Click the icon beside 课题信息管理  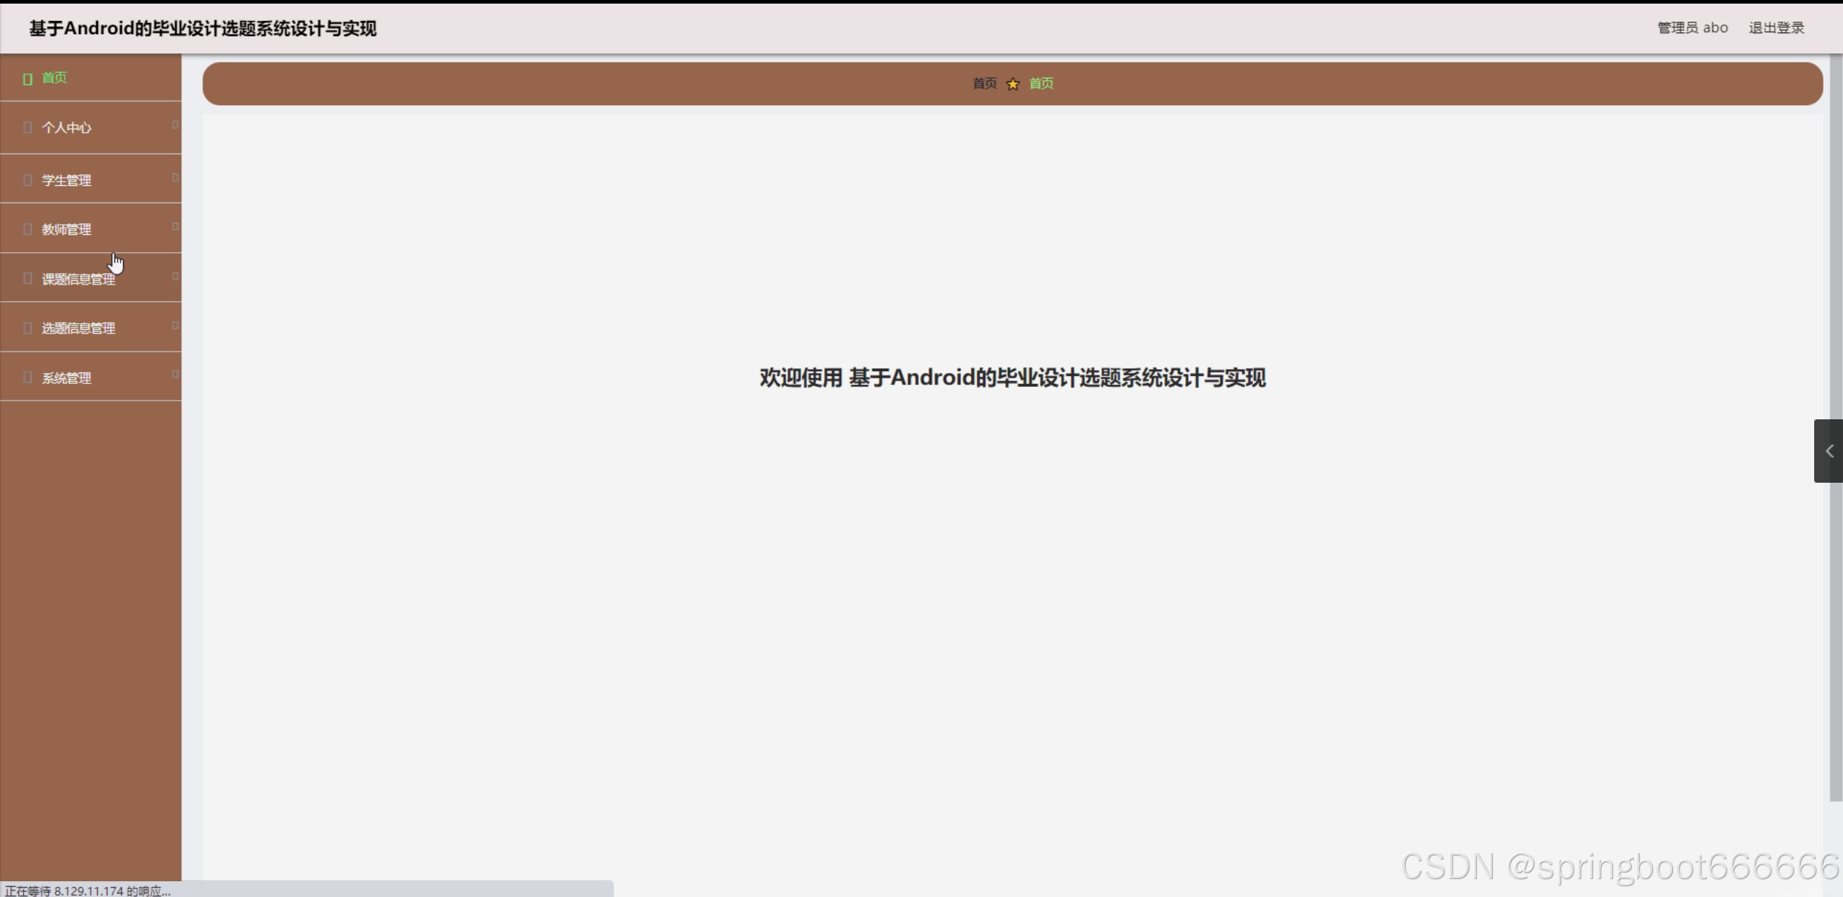(x=27, y=278)
